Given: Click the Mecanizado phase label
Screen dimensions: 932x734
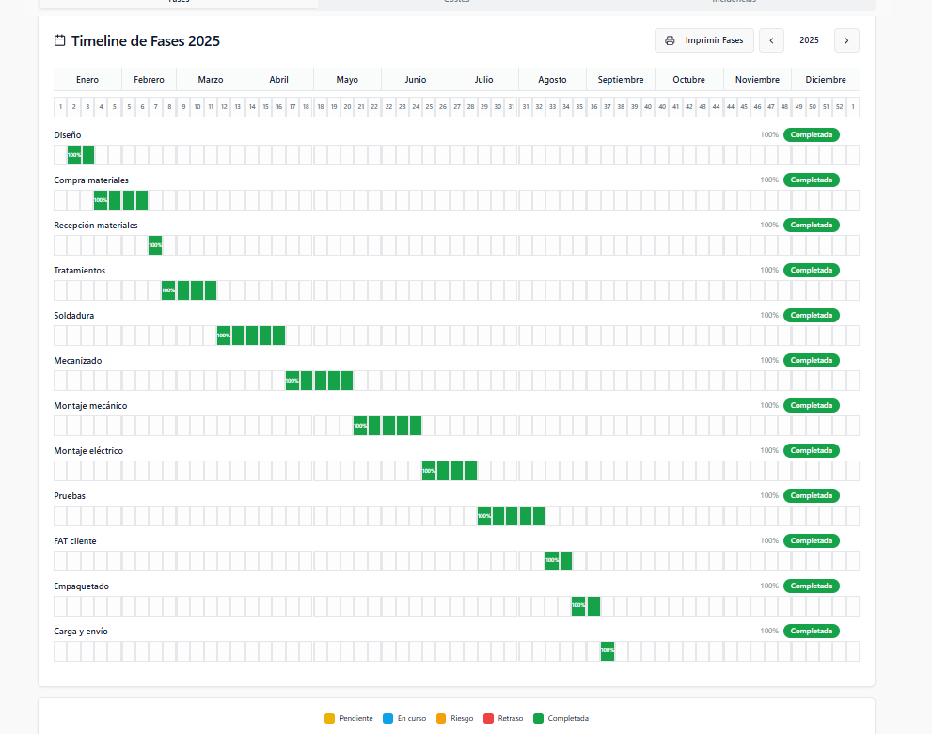Looking at the screenshot, I should pyautogui.click(x=78, y=361).
